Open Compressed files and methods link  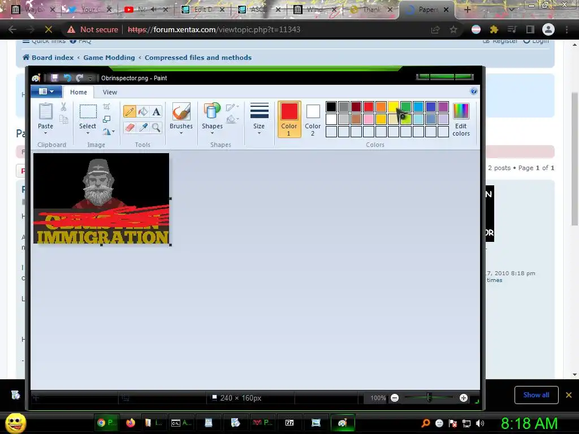coord(198,58)
